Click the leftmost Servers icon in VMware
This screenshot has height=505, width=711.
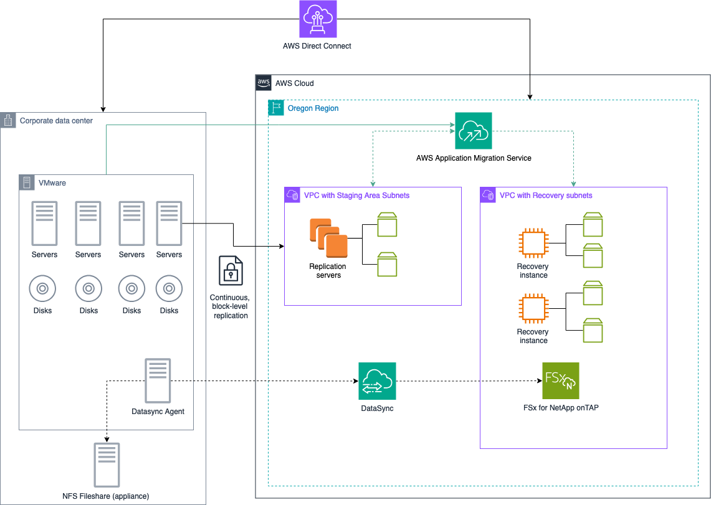[44, 224]
